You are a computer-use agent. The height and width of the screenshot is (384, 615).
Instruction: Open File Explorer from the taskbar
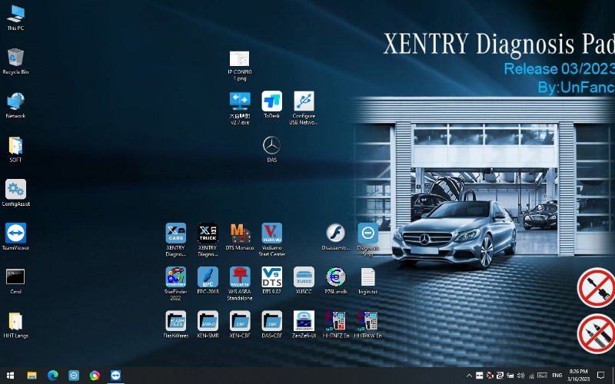tap(32, 376)
